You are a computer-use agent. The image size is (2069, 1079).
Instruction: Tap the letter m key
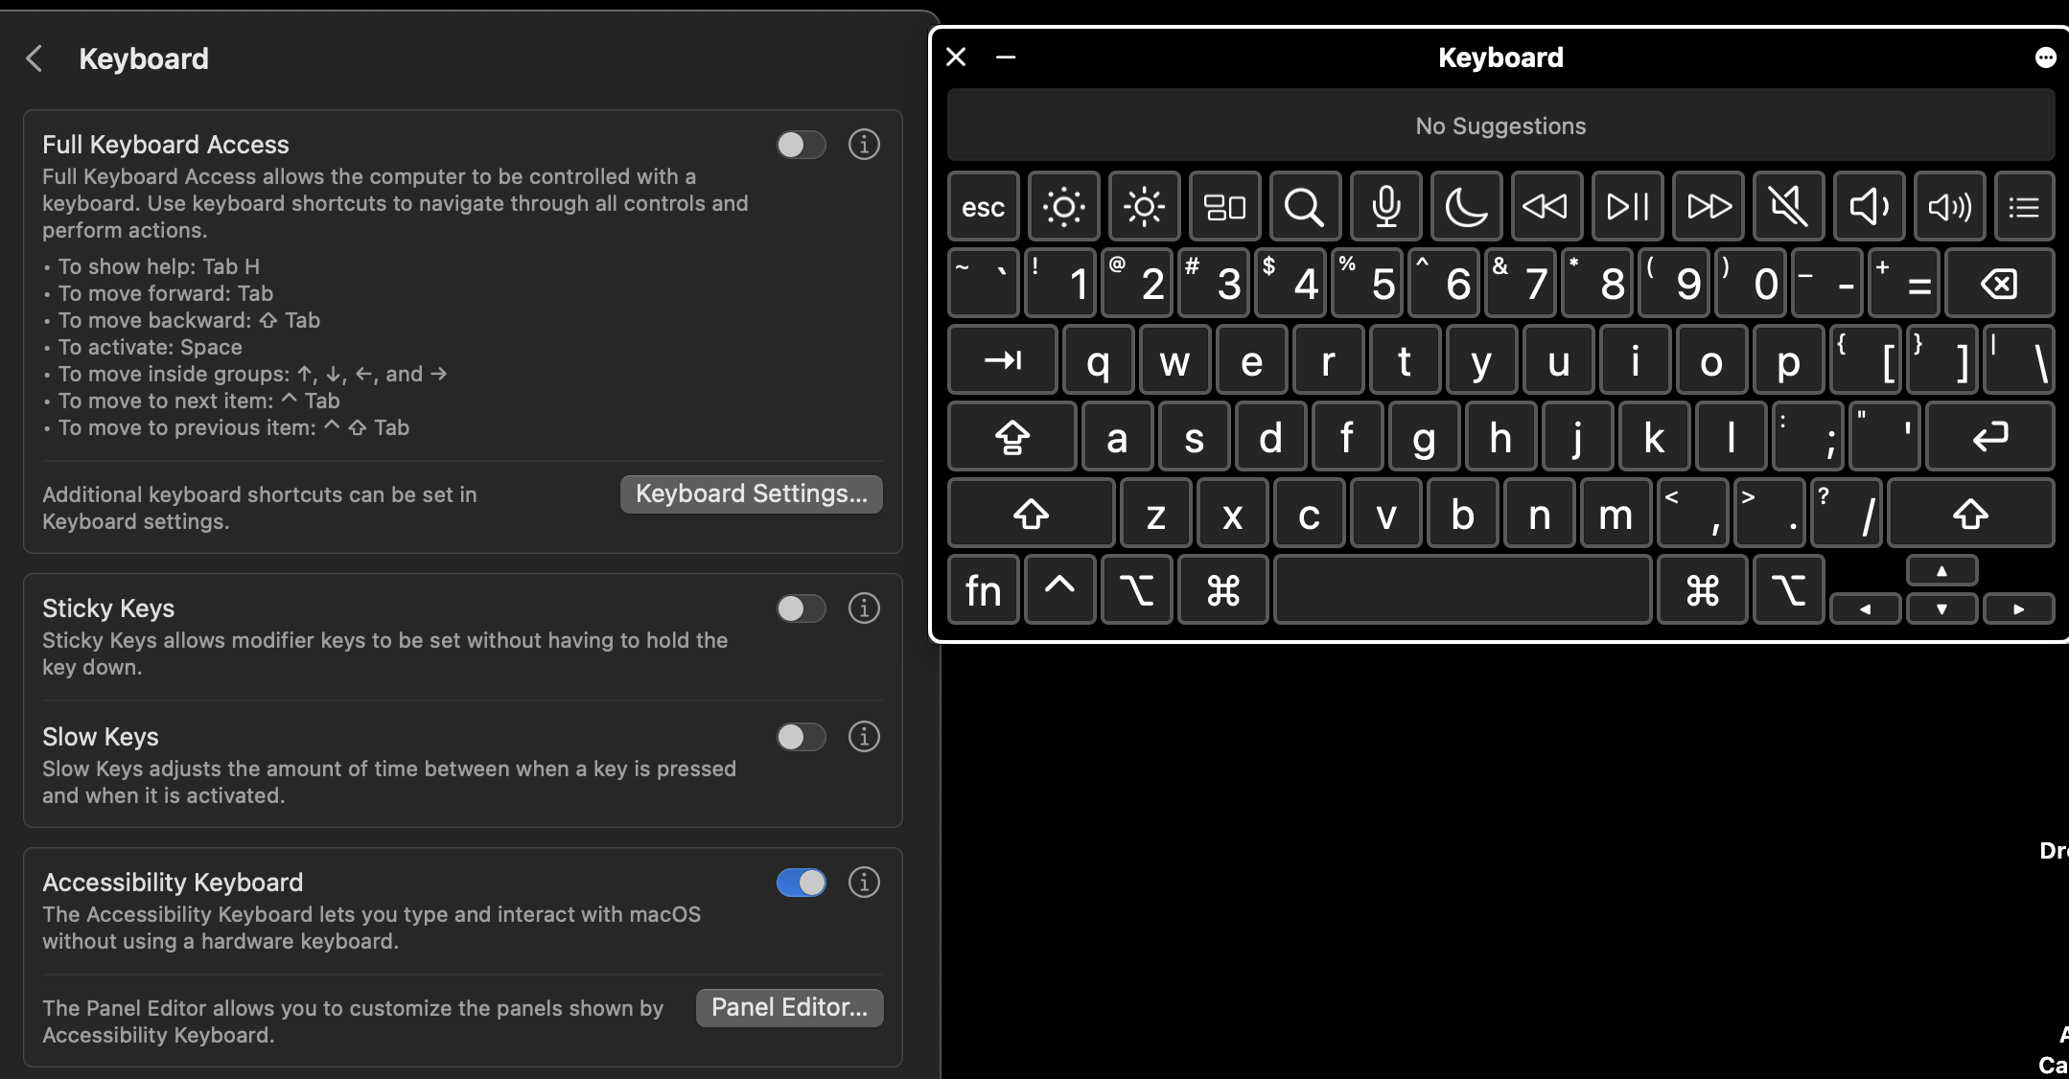[1616, 513]
